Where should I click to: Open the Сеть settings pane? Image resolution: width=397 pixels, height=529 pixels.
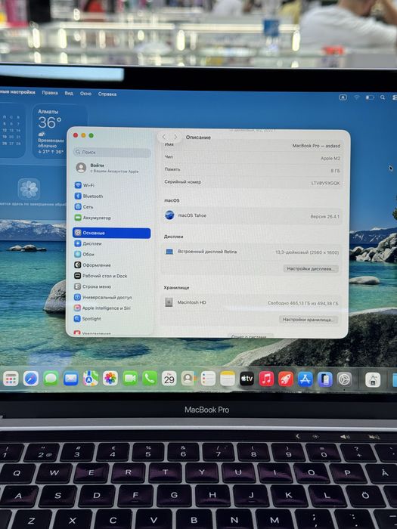(111, 207)
